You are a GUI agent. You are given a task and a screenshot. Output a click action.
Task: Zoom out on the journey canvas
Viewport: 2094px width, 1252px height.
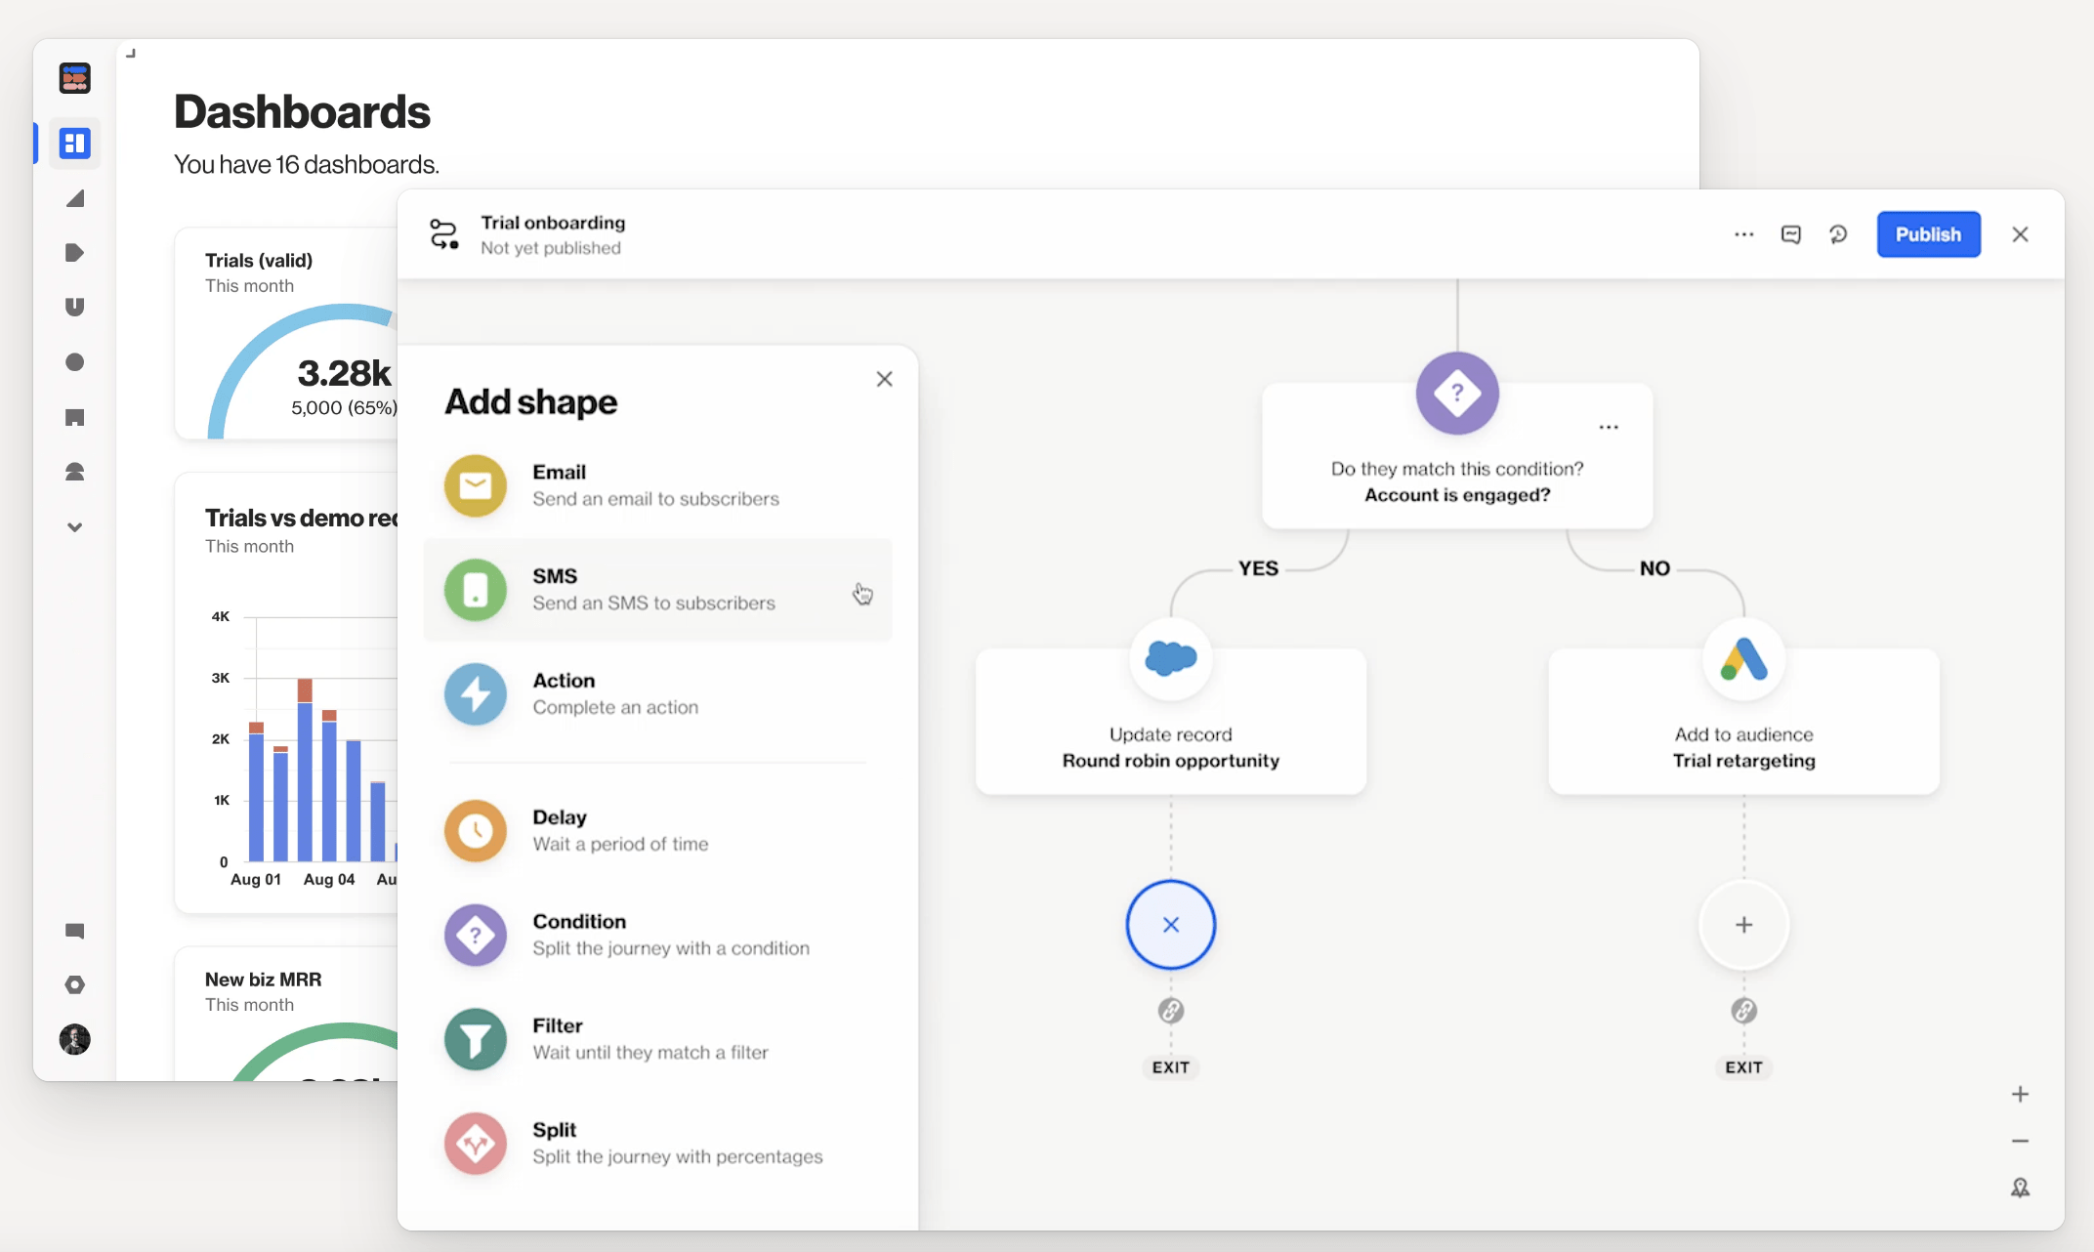[2020, 1141]
